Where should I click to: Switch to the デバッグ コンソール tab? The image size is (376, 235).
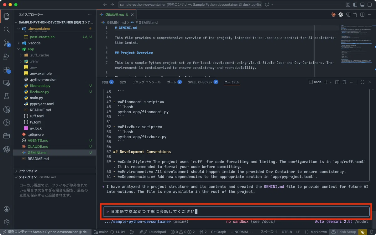[x=146, y=82]
